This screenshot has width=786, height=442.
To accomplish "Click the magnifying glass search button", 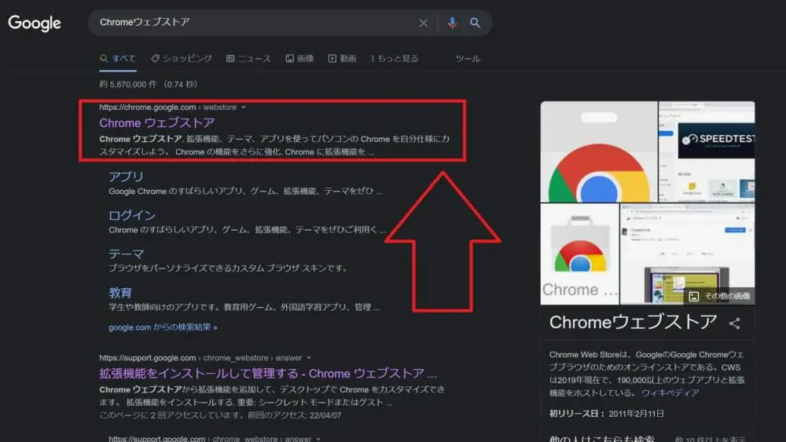I will coord(476,23).
